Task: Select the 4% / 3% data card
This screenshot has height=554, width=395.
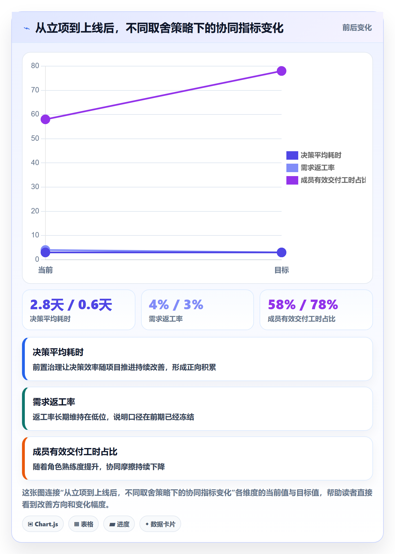Action: [x=197, y=310]
